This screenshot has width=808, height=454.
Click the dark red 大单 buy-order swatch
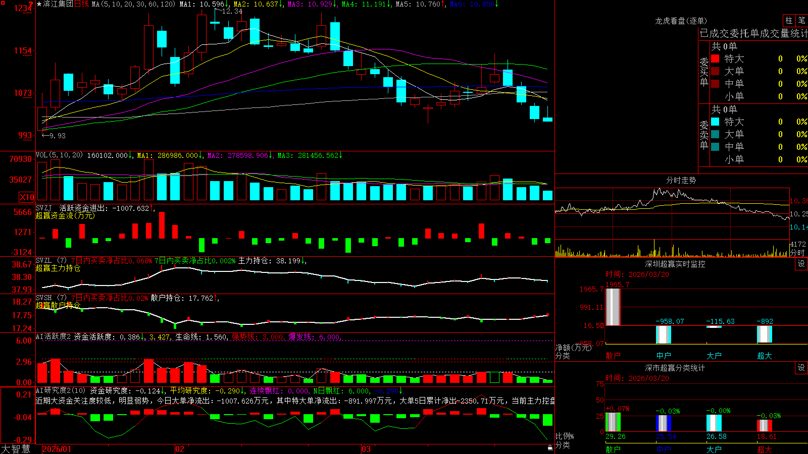(x=715, y=71)
